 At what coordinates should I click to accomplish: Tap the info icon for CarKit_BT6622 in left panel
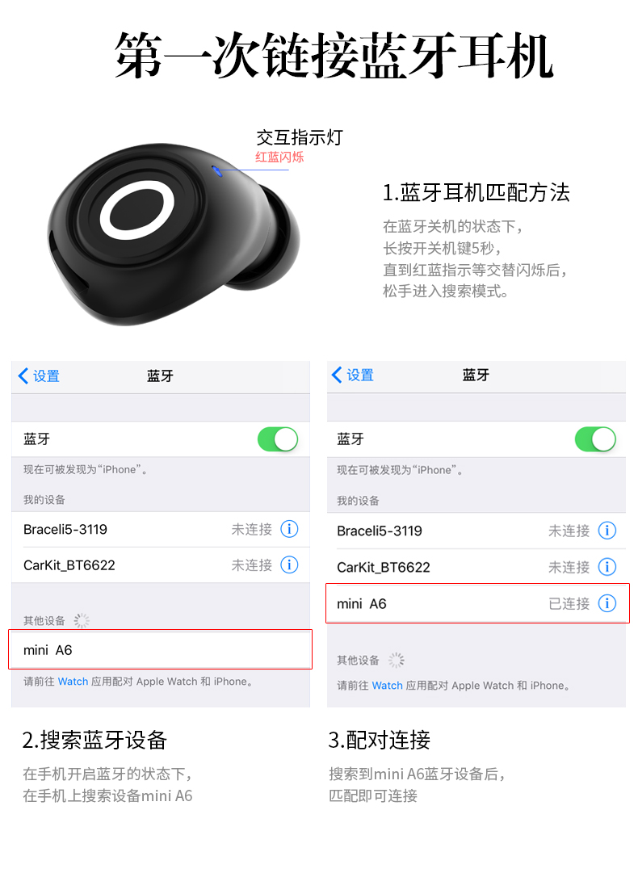pyautogui.click(x=289, y=565)
